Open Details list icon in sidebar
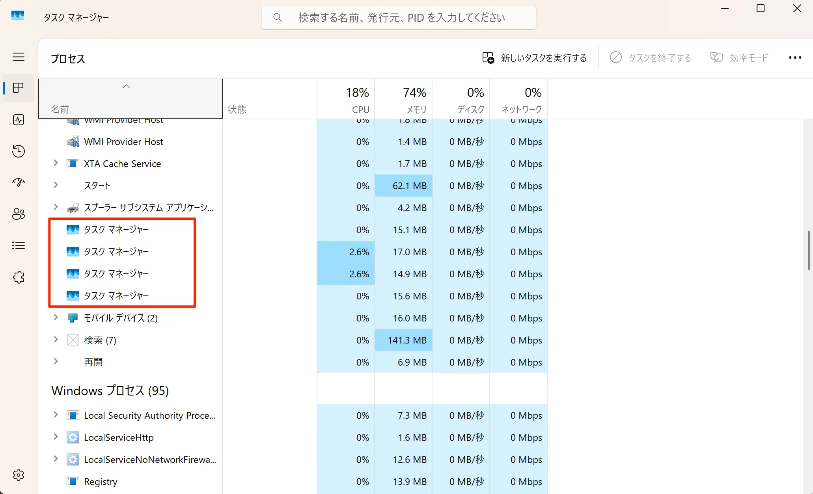Image resolution: width=813 pixels, height=494 pixels. pyautogui.click(x=19, y=245)
